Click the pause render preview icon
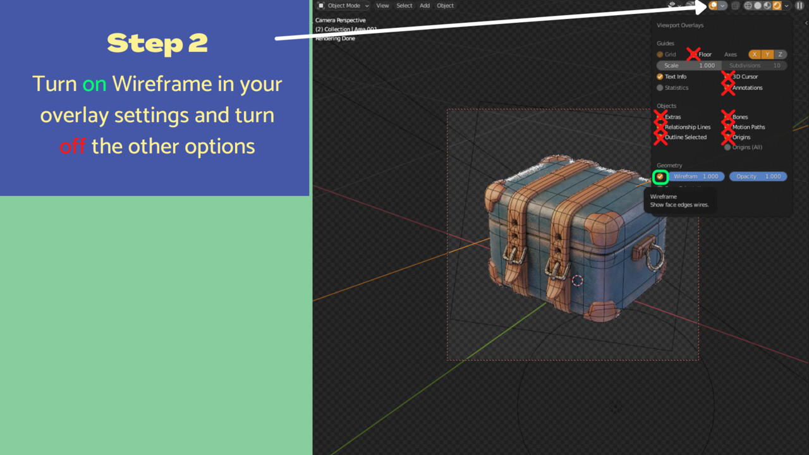This screenshot has width=809, height=455. [799, 6]
